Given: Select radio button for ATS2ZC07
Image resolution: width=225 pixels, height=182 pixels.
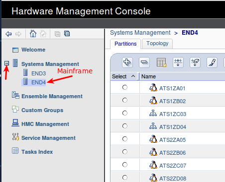Looking at the screenshot, I should (x=125, y=165).
